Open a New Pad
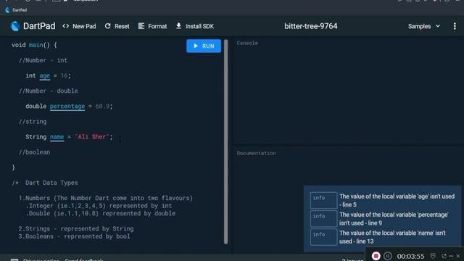464x261 pixels. click(x=79, y=26)
